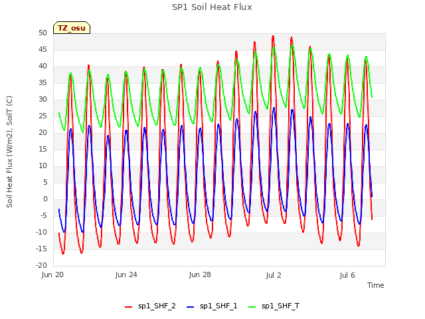Click the 25 y-axis tick label
The image size is (425, 319).
pos(42,116)
